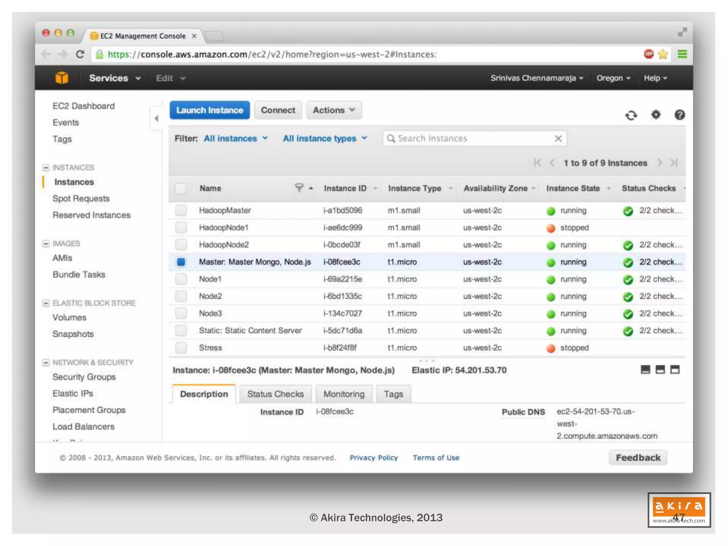
Task: Switch to the Status Checks tab
Action: click(x=275, y=394)
